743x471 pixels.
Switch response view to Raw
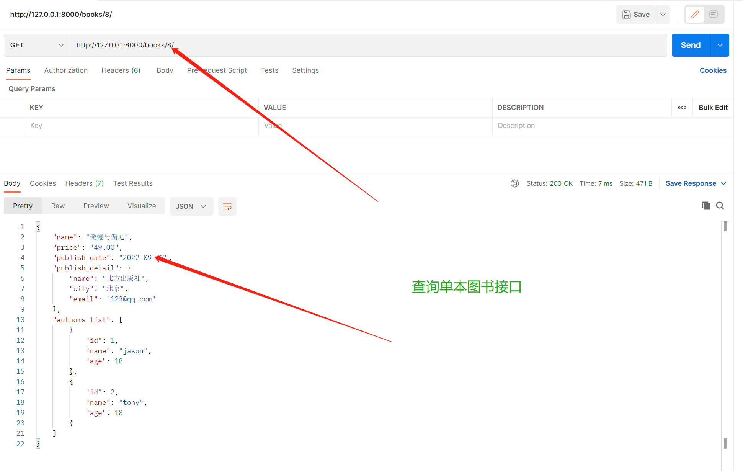tap(58, 206)
